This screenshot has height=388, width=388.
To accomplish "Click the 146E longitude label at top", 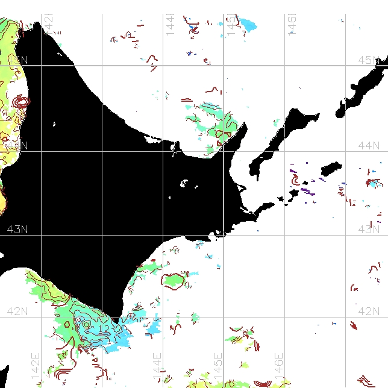I will [292, 25].
